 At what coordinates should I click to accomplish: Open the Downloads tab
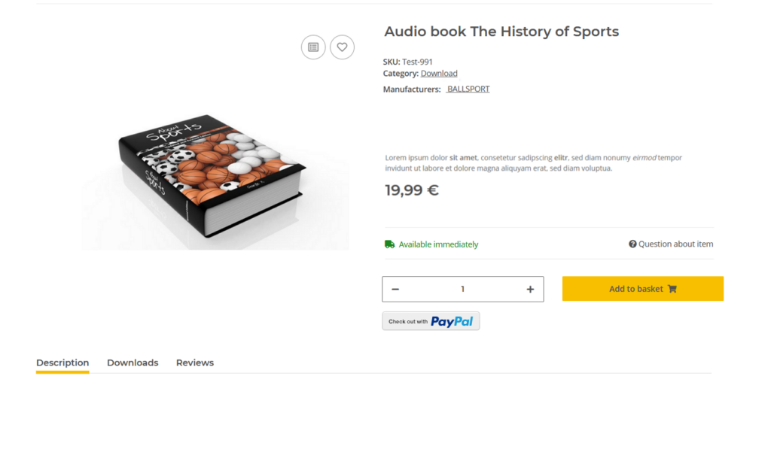133,362
